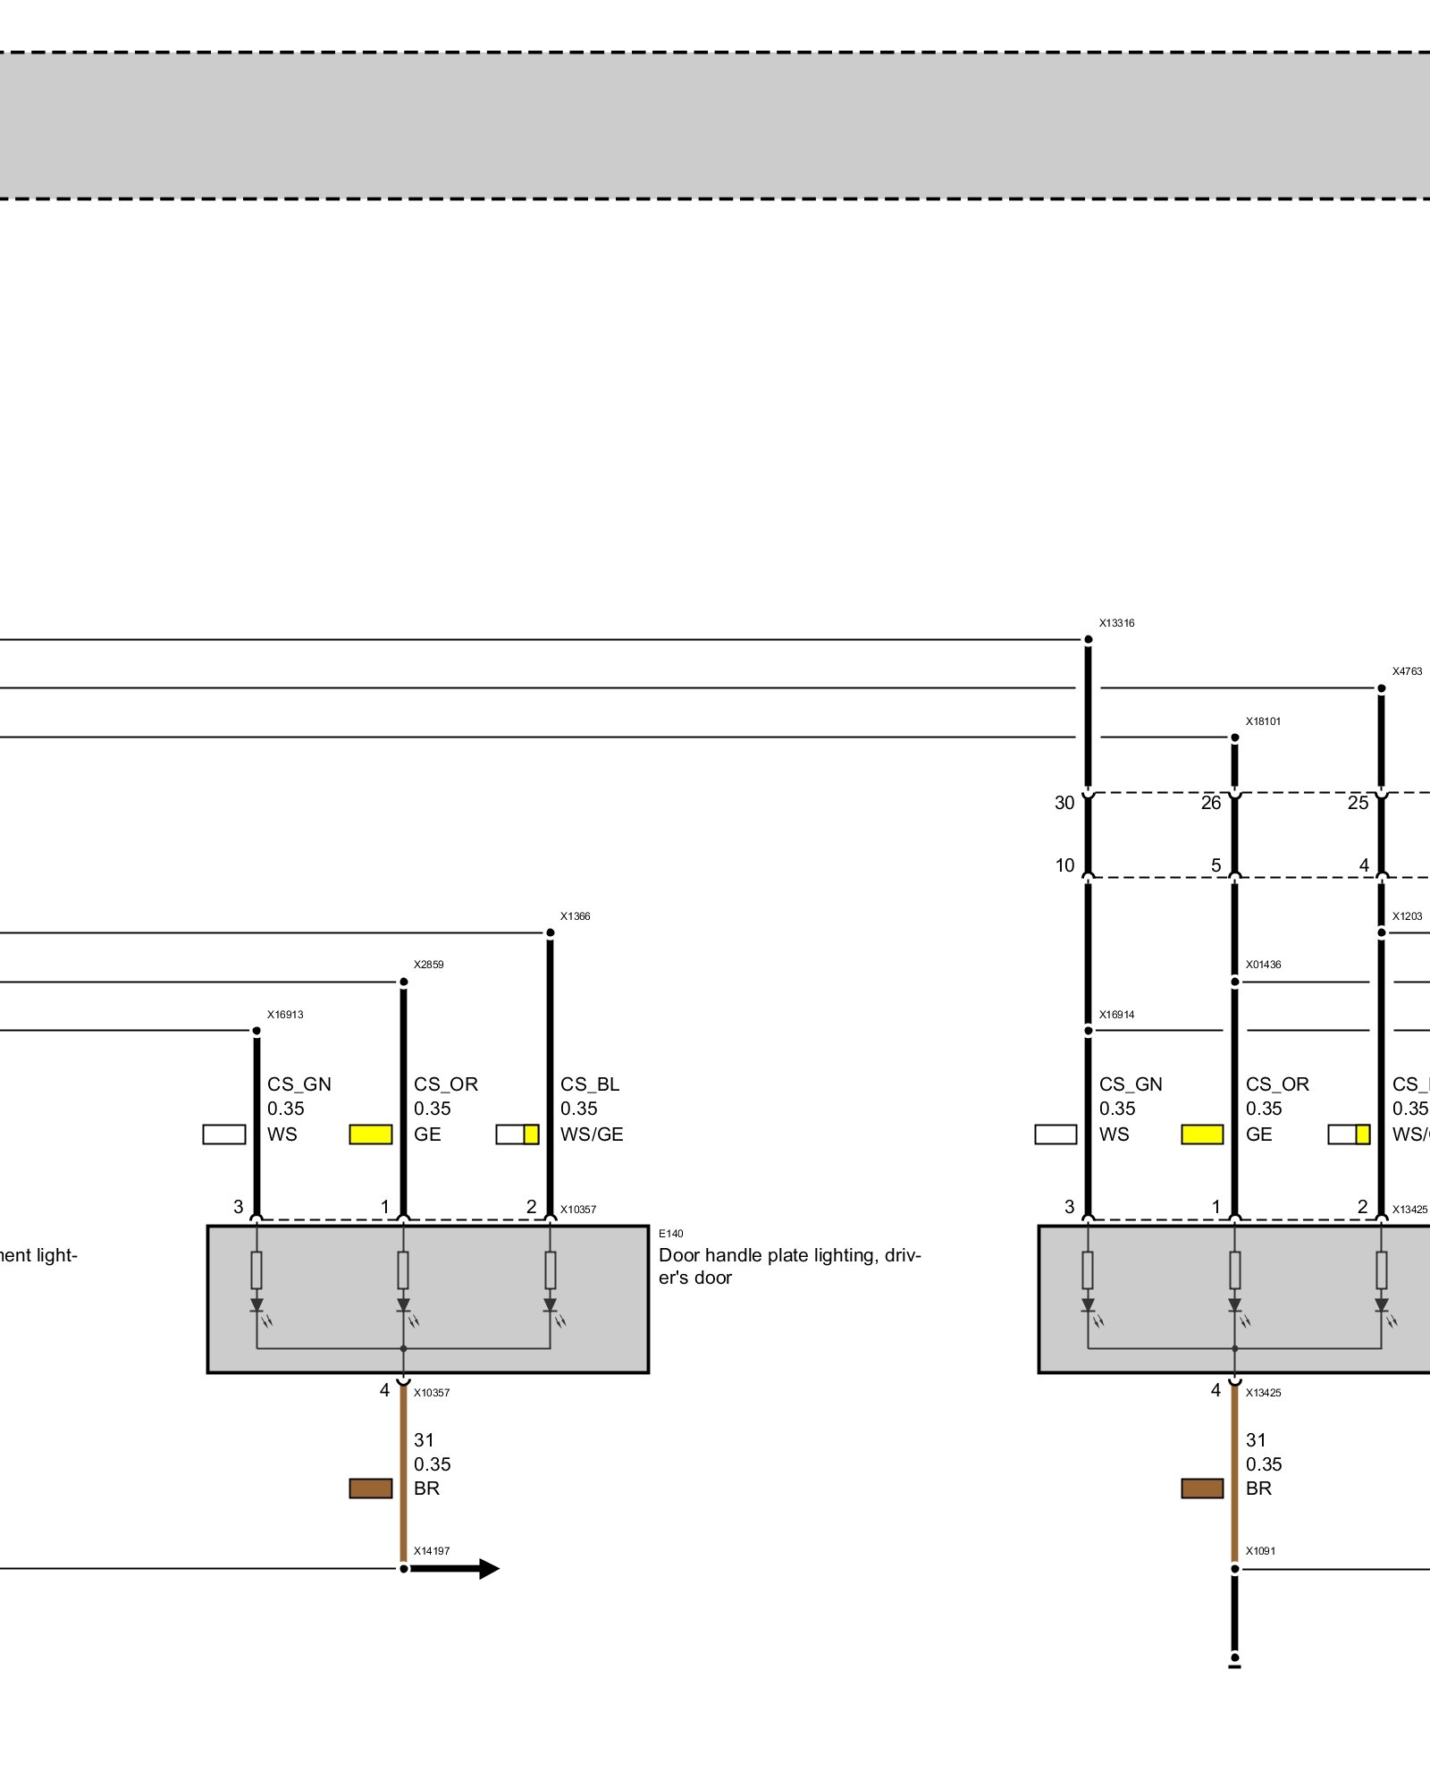Image resolution: width=1430 pixels, height=1788 pixels.
Task: Click the yellow GE swatch near X01436 wire
Action: [1202, 1134]
